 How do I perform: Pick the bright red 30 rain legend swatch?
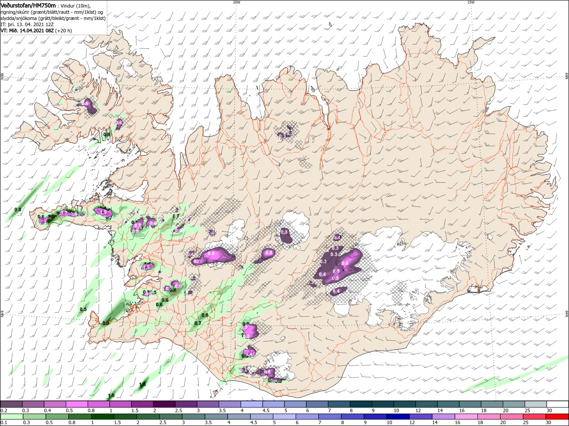point(557,417)
